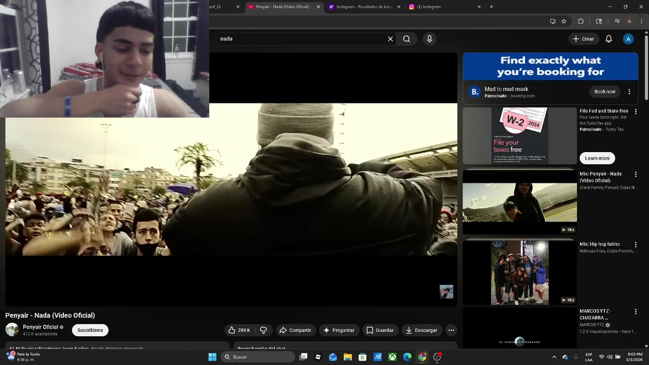Open Mix: Hip hop latino thumbnail
This screenshot has height=365, width=649.
(520, 273)
